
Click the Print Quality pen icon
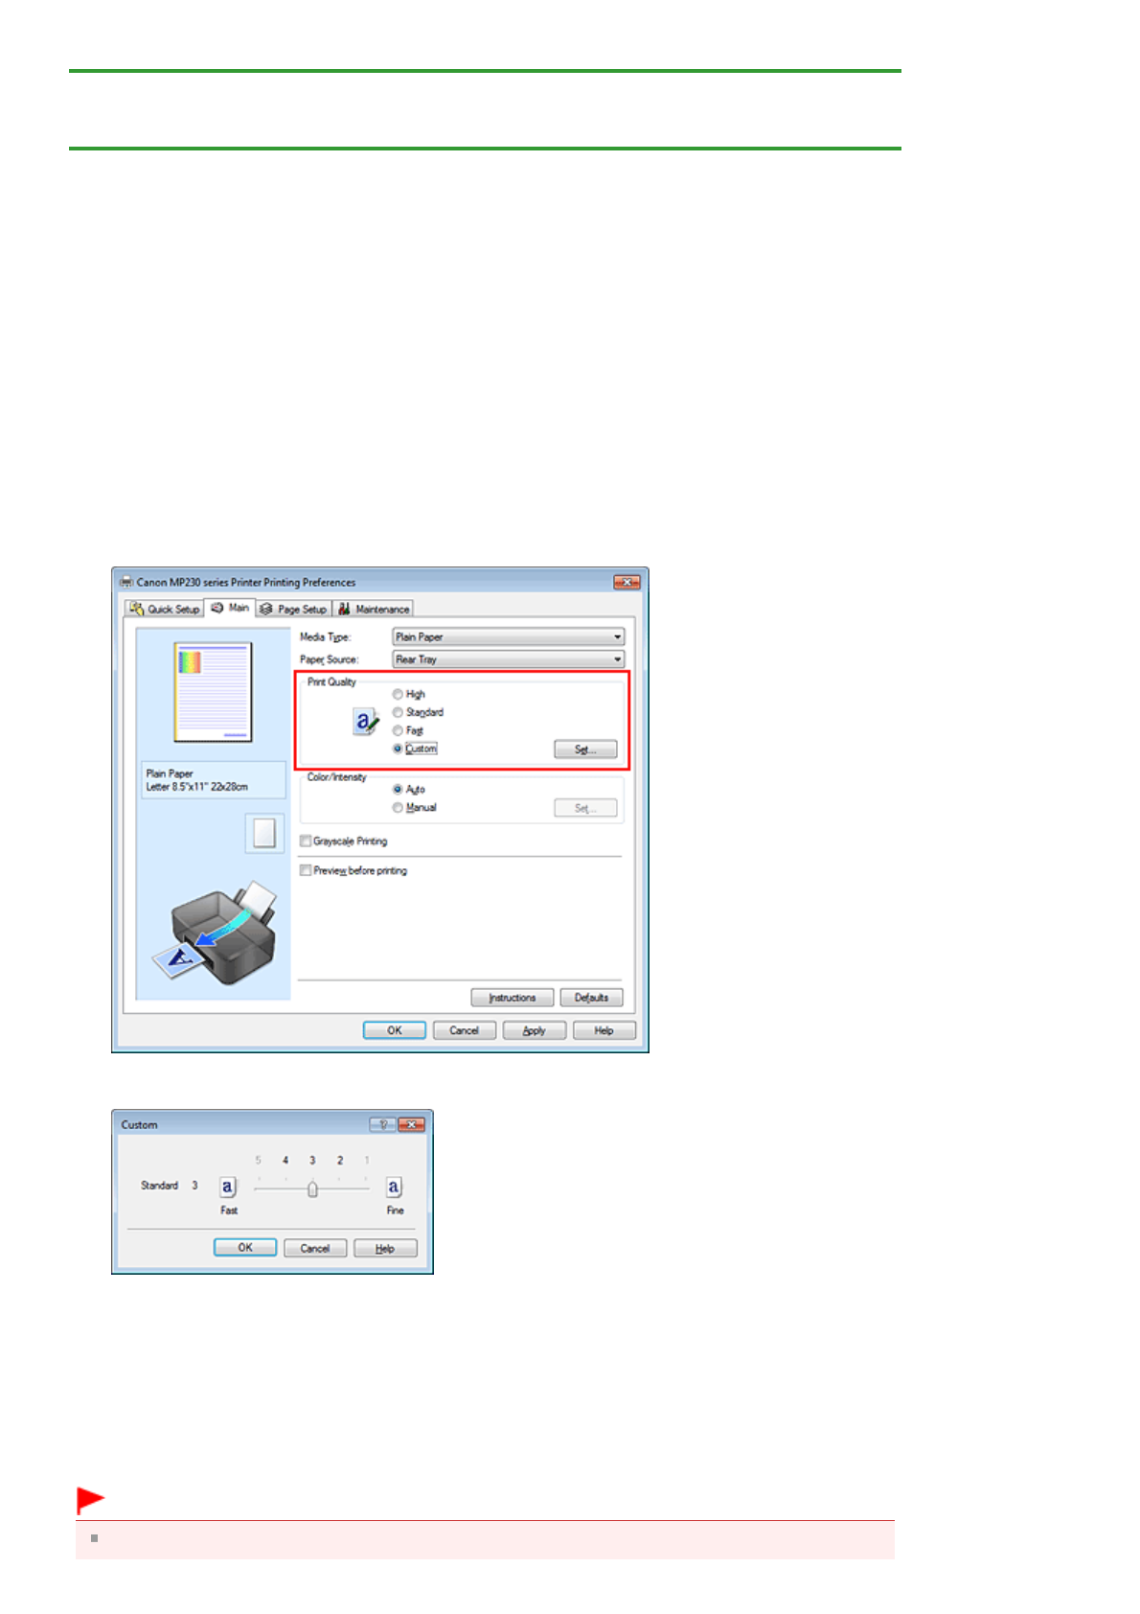point(365,722)
